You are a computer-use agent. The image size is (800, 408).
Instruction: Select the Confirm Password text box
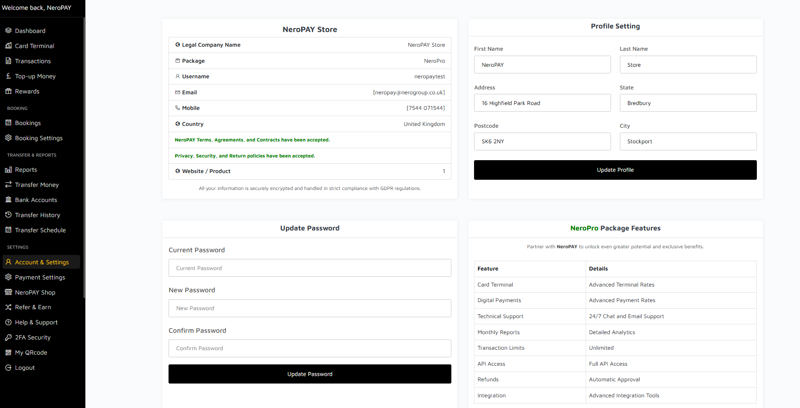tap(310, 348)
